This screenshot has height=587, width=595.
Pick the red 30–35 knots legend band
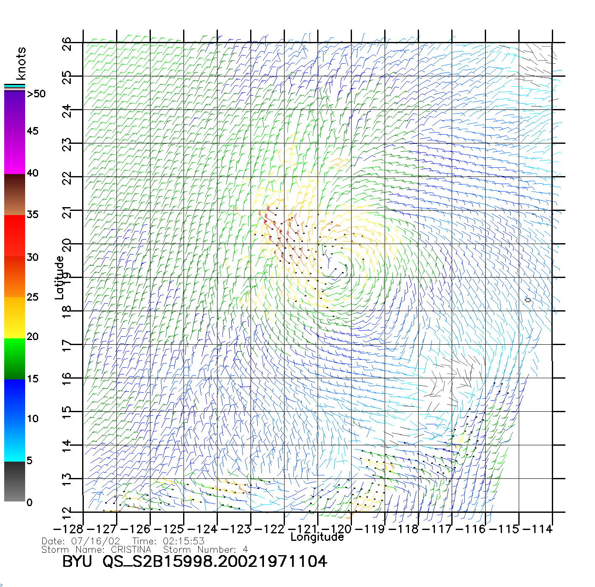pos(15,236)
